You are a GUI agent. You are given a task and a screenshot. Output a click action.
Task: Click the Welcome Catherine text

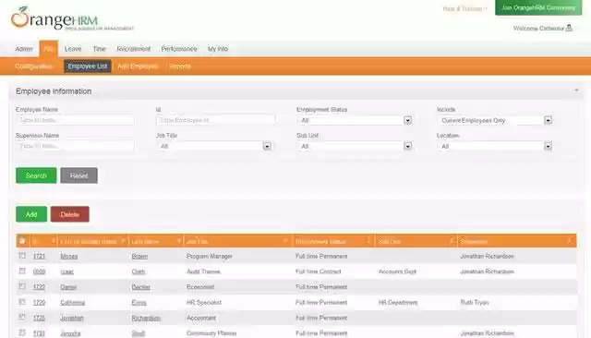pos(538,29)
